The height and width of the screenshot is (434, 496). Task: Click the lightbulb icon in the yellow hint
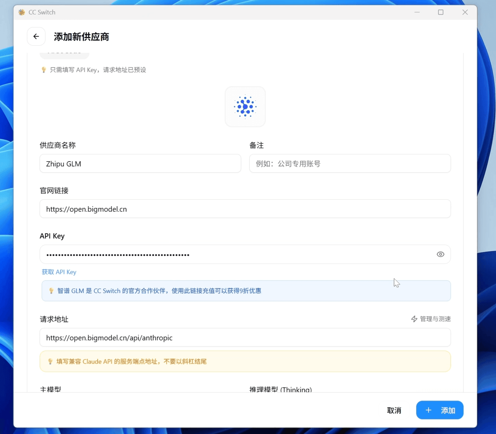coord(50,361)
